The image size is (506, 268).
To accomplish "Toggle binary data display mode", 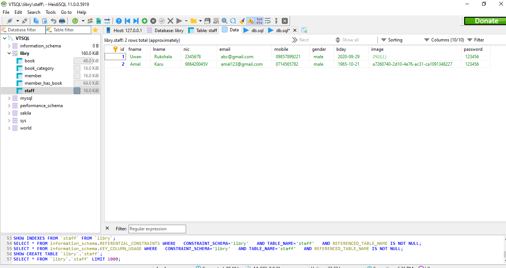I will coord(260,21).
